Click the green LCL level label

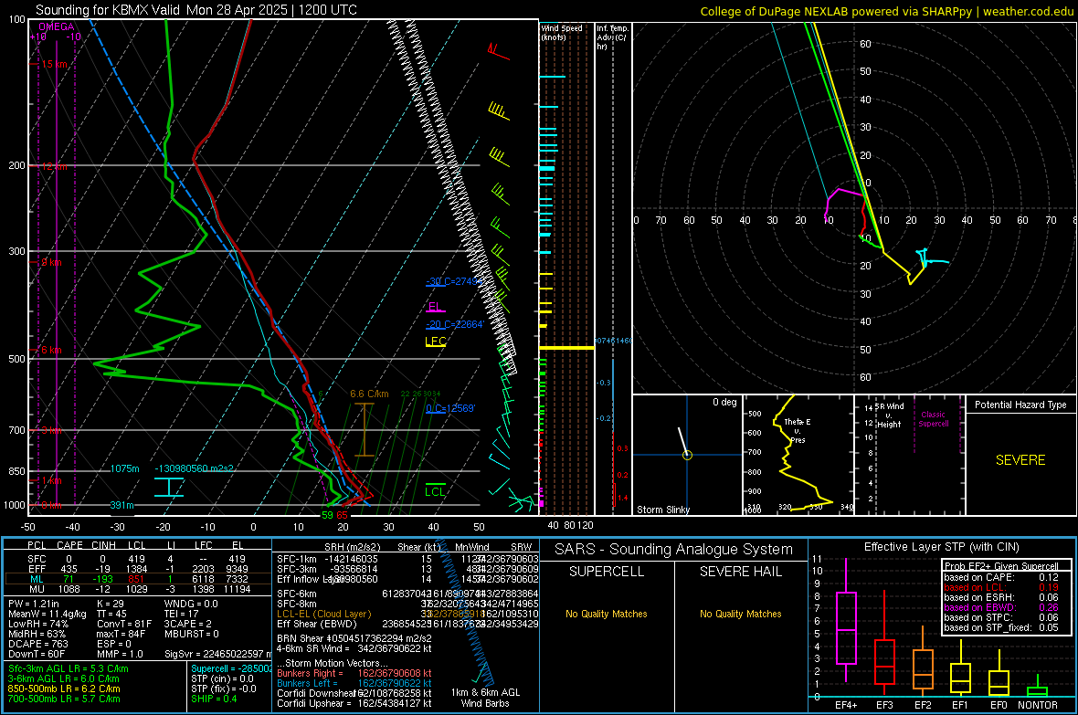pyautogui.click(x=435, y=491)
